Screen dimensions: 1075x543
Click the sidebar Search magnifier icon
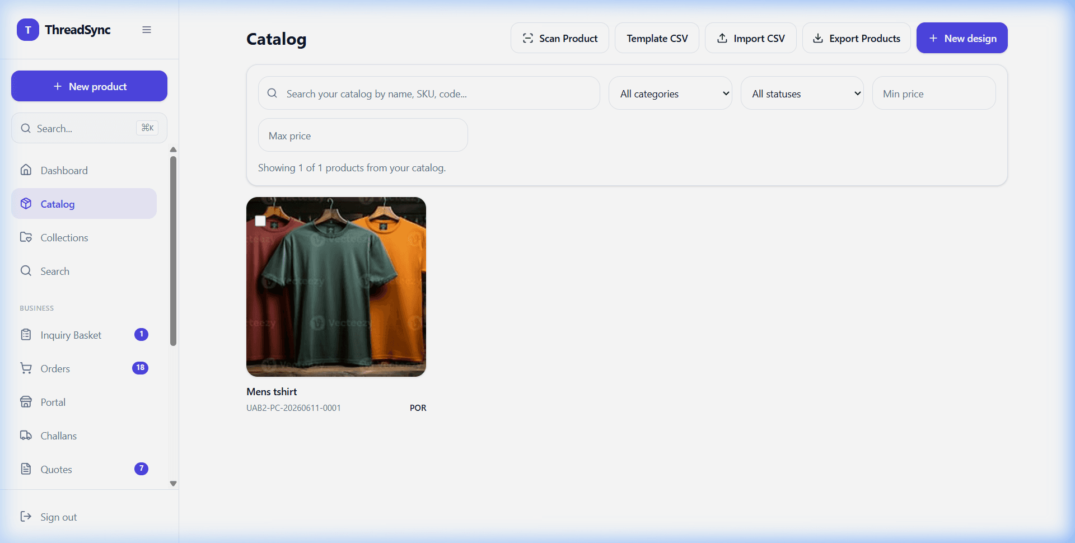coord(26,271)
